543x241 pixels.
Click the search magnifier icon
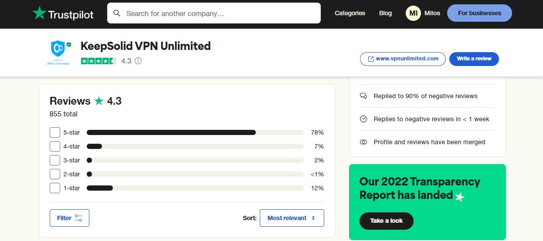117,13
